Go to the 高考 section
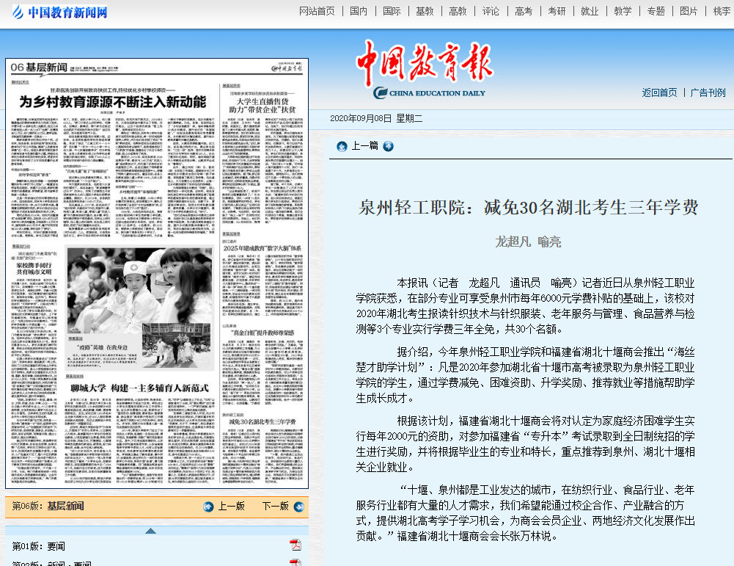The image size is (734, 566). (x=524, y=11)
